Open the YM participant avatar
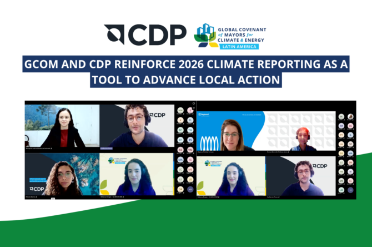 pos(341,171)
